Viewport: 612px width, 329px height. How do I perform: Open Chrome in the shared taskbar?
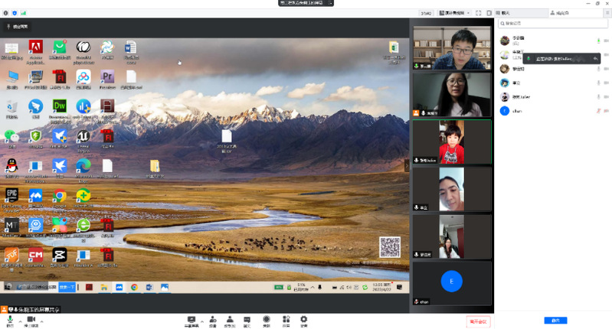click(x=134, y=287)
